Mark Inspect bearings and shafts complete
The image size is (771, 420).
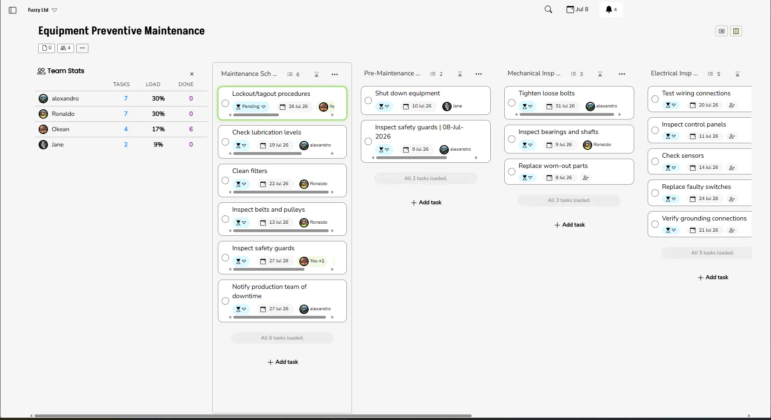click(512, 139)
